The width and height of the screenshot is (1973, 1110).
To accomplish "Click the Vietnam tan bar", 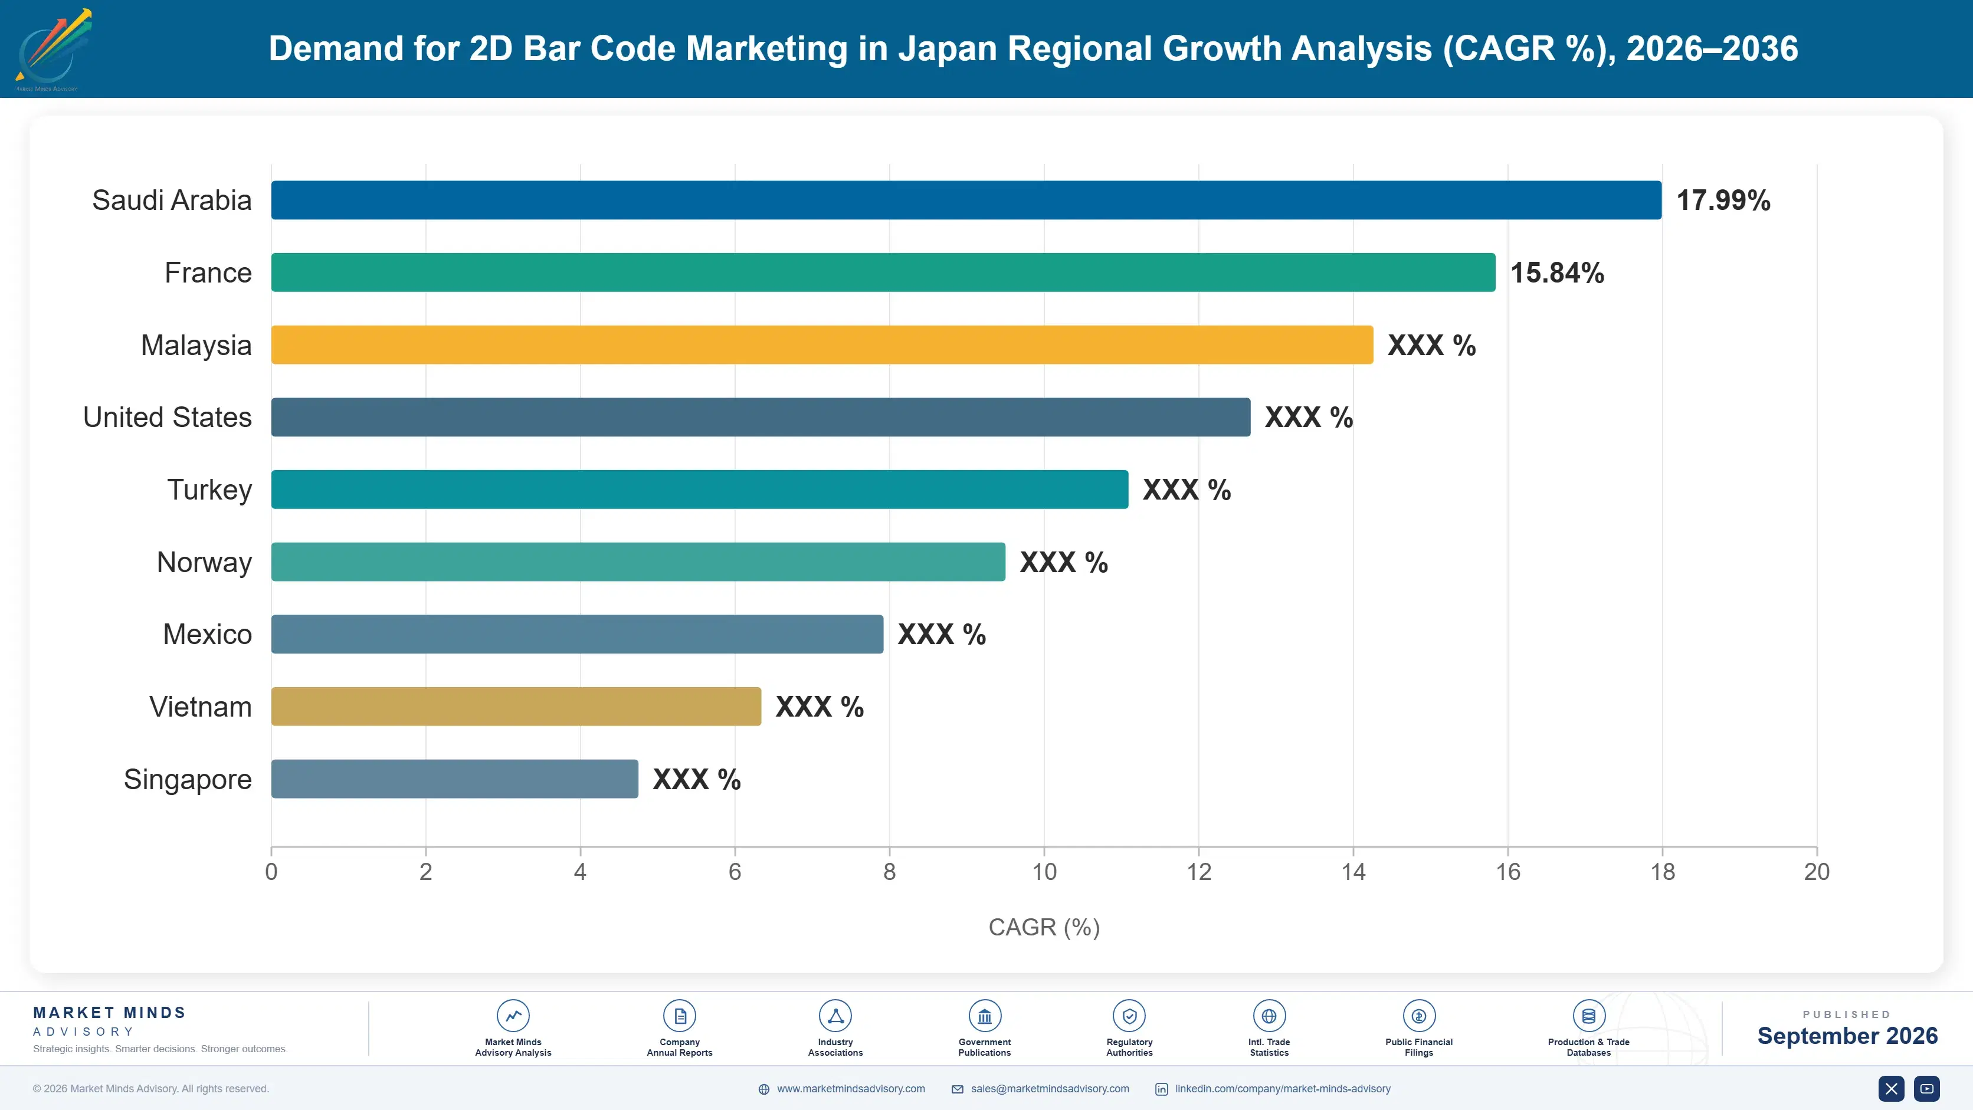I will (x=516, y=707).
